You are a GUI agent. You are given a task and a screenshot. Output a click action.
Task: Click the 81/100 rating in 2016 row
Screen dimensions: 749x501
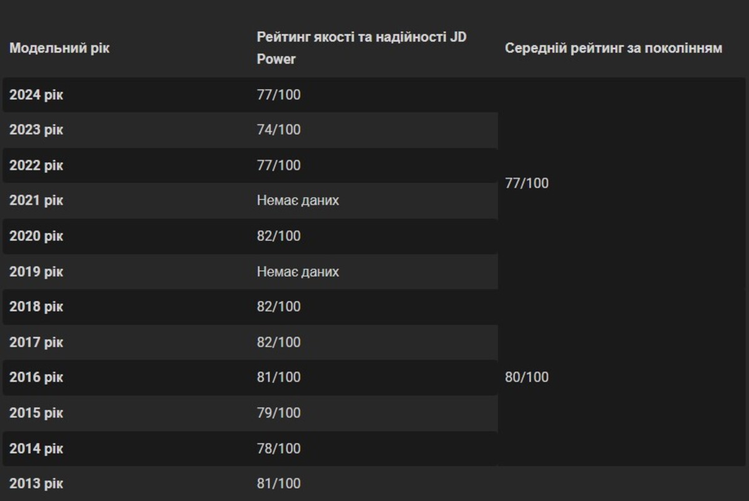[278, 377]
